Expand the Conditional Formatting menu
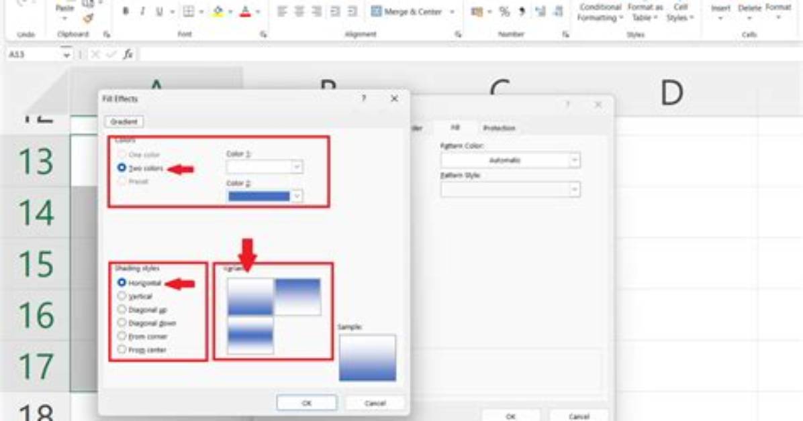This screenshot has width=803, height=421. [600, 12]
